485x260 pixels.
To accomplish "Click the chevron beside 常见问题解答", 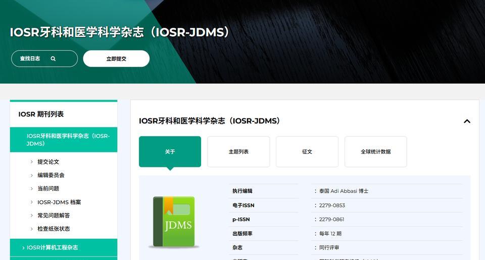I will point(31,215).
